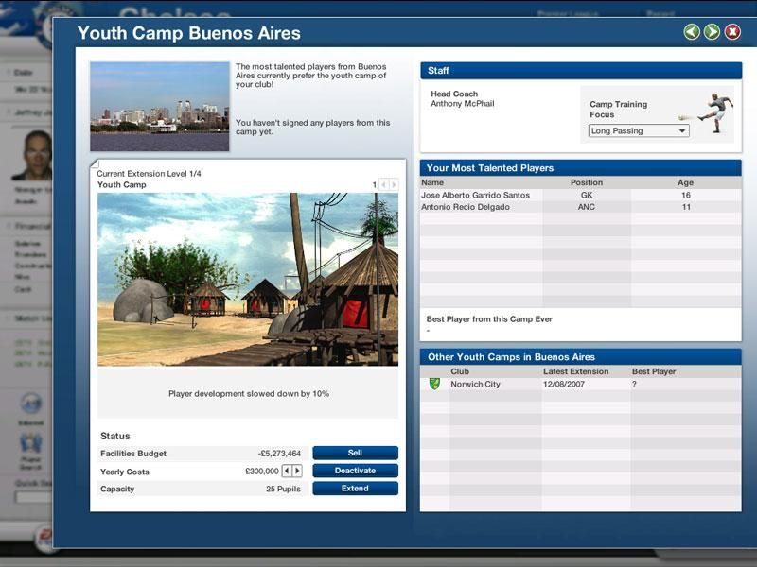Viewport: 757px width, 567px height.
Task: Click the Norwich City club crest icon
Action: coord(434,385)
